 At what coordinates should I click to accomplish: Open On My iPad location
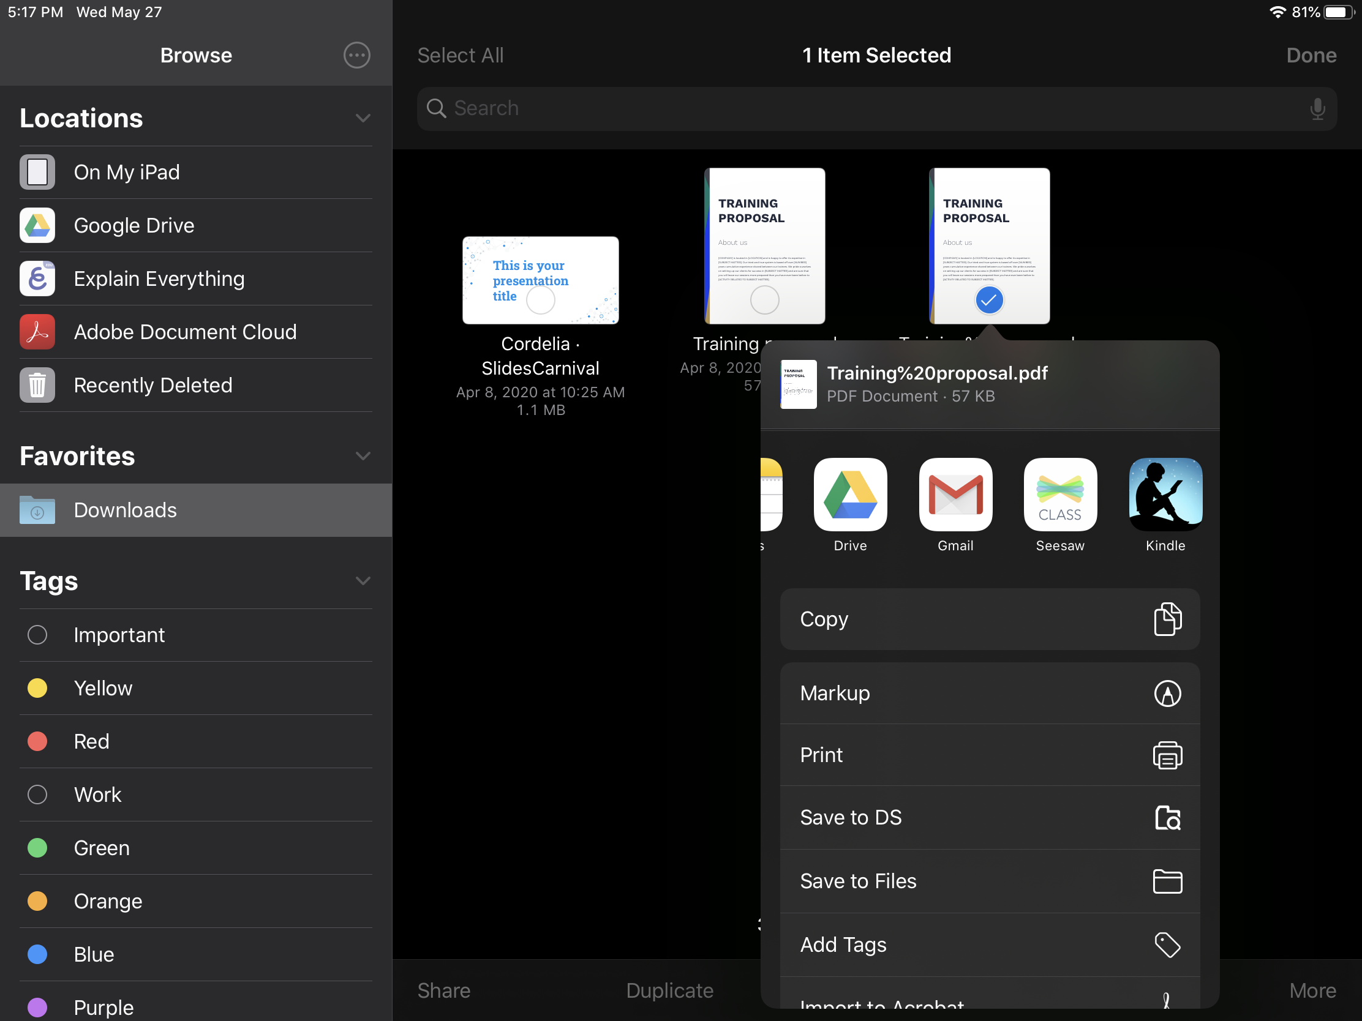pyautogui.click(x=196, y=173)
